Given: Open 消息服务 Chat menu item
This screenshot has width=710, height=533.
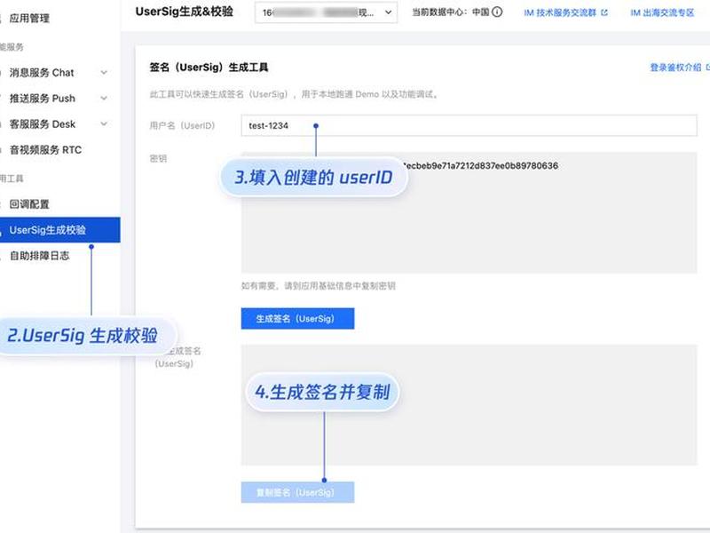Looking at the screenshot, I should coord(42,73).
